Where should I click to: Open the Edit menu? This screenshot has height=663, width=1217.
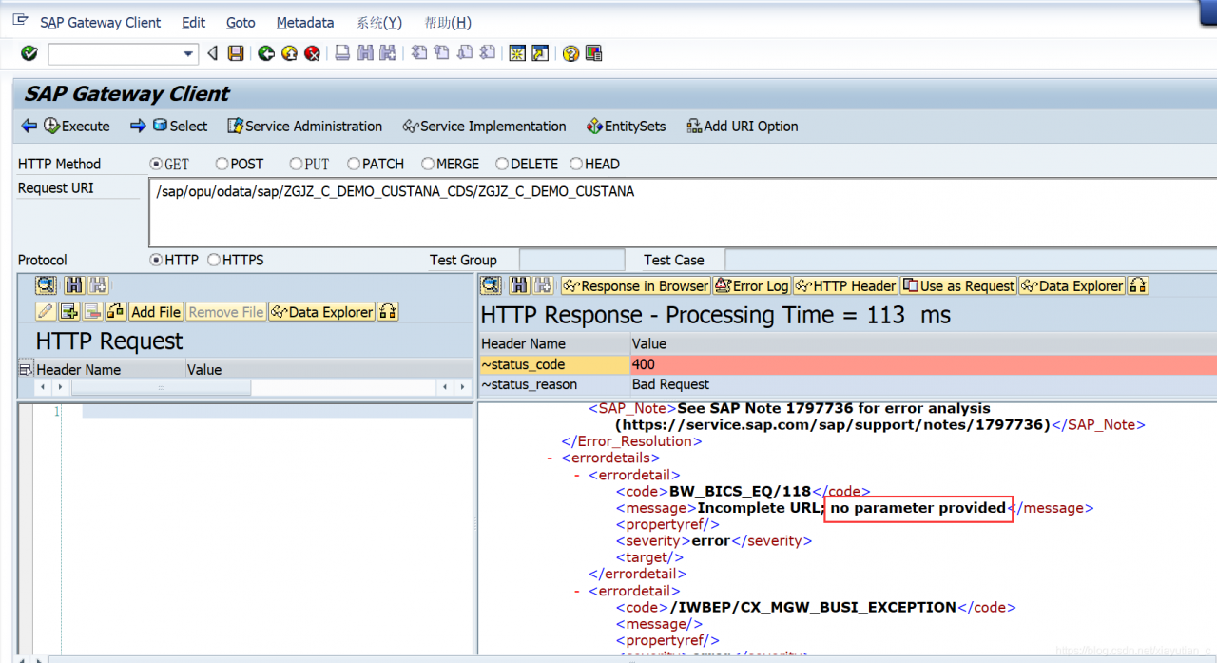click(194, 23)
